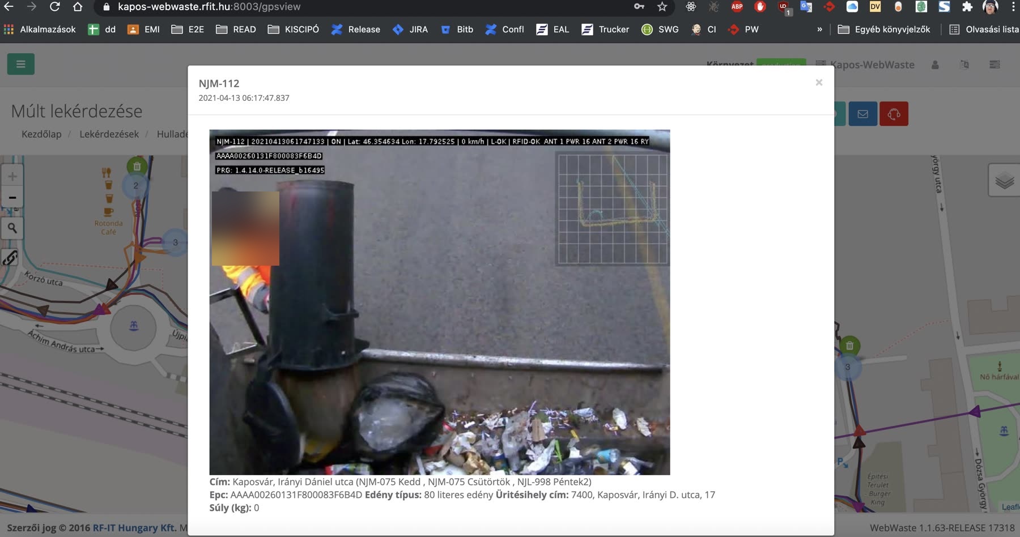This screenshot has height=537, width=1020.
Task: Open Google Translate extension
Action: click(x=806, y=7)
